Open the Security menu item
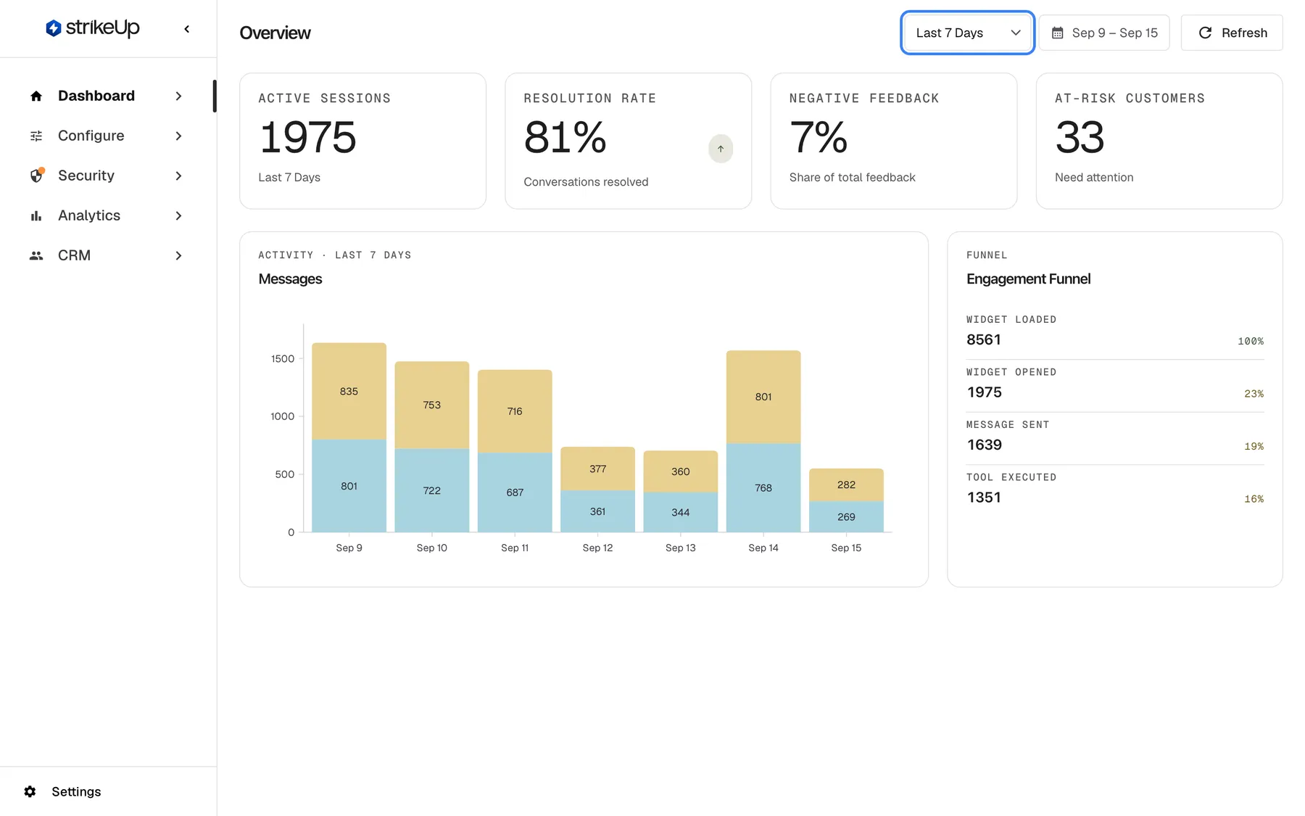The height and width of the screenshot is (816, 1305). coord(107,176)
